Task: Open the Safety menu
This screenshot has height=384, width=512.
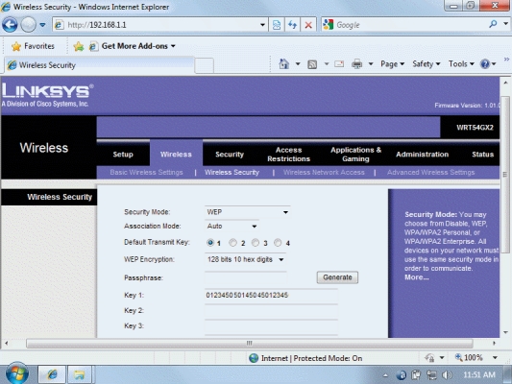Action: coord(427,64)
